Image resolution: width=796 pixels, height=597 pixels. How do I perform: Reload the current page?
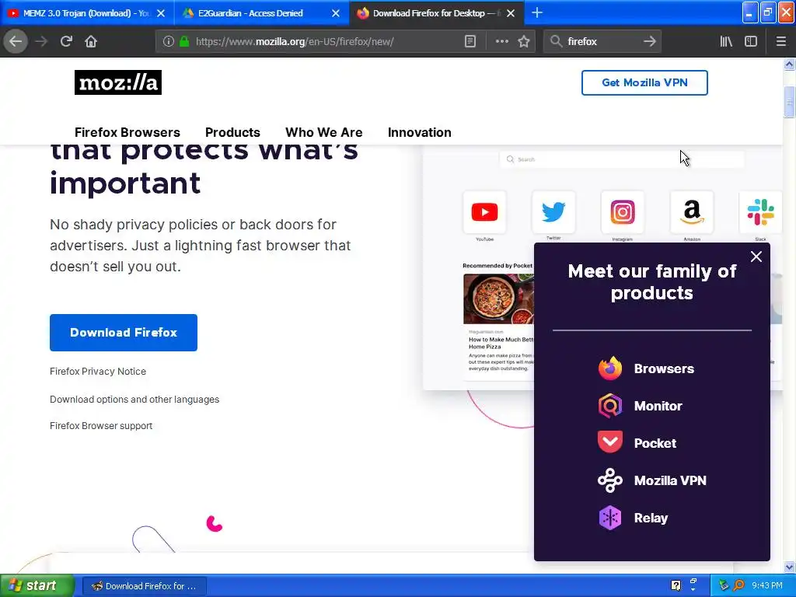[67, 41]
